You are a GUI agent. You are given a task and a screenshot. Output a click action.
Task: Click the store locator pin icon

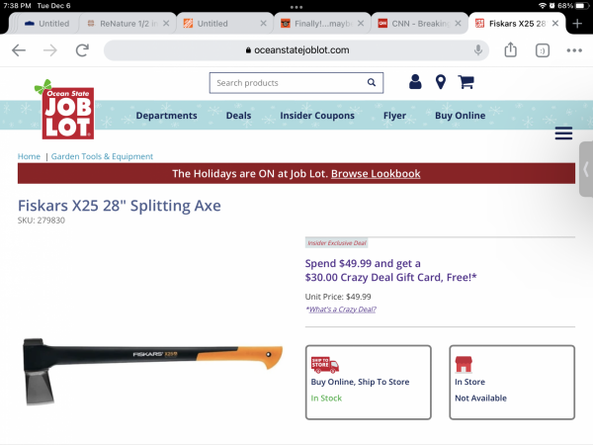pyautogui.click(x=441, y=82)
